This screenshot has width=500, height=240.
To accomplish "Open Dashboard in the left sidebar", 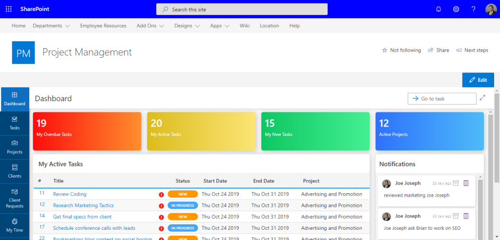I will click(15, 99).
